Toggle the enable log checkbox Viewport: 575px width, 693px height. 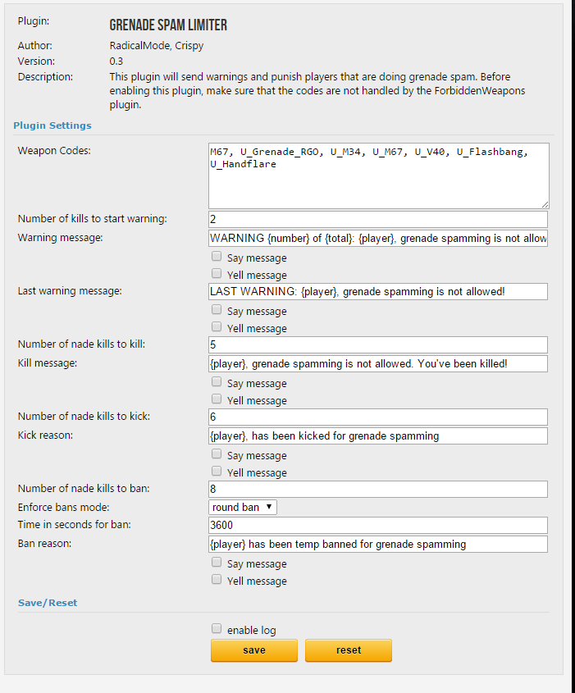217,630
